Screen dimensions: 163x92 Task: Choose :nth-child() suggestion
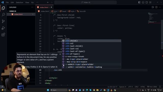click(91, 41)
